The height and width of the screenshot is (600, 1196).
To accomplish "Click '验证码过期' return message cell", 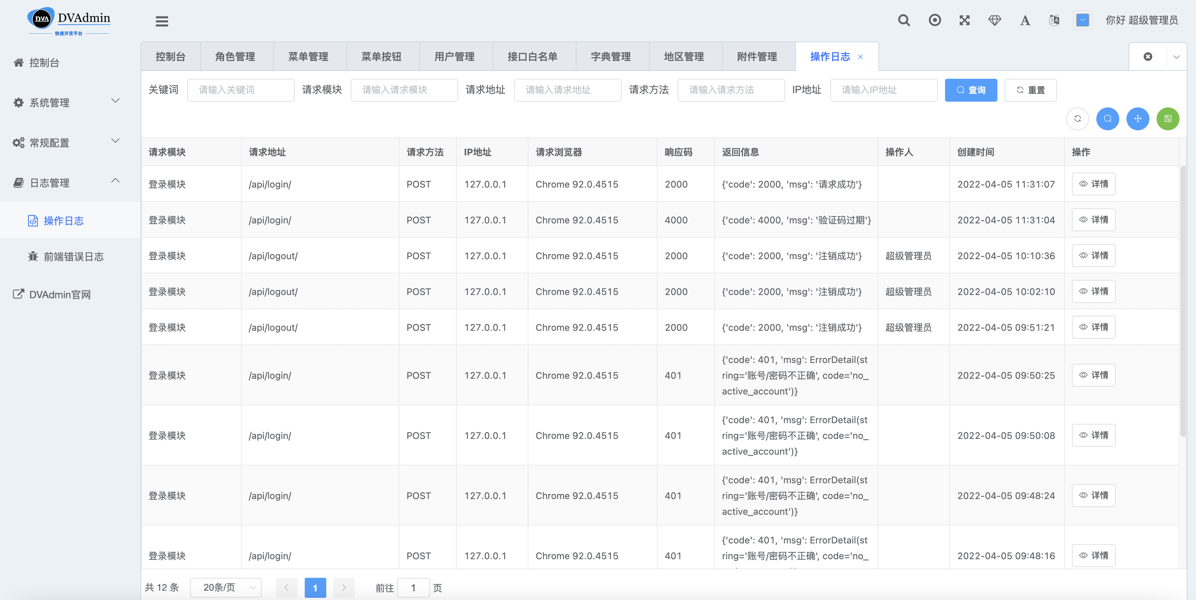I will [x=796, y=220].
